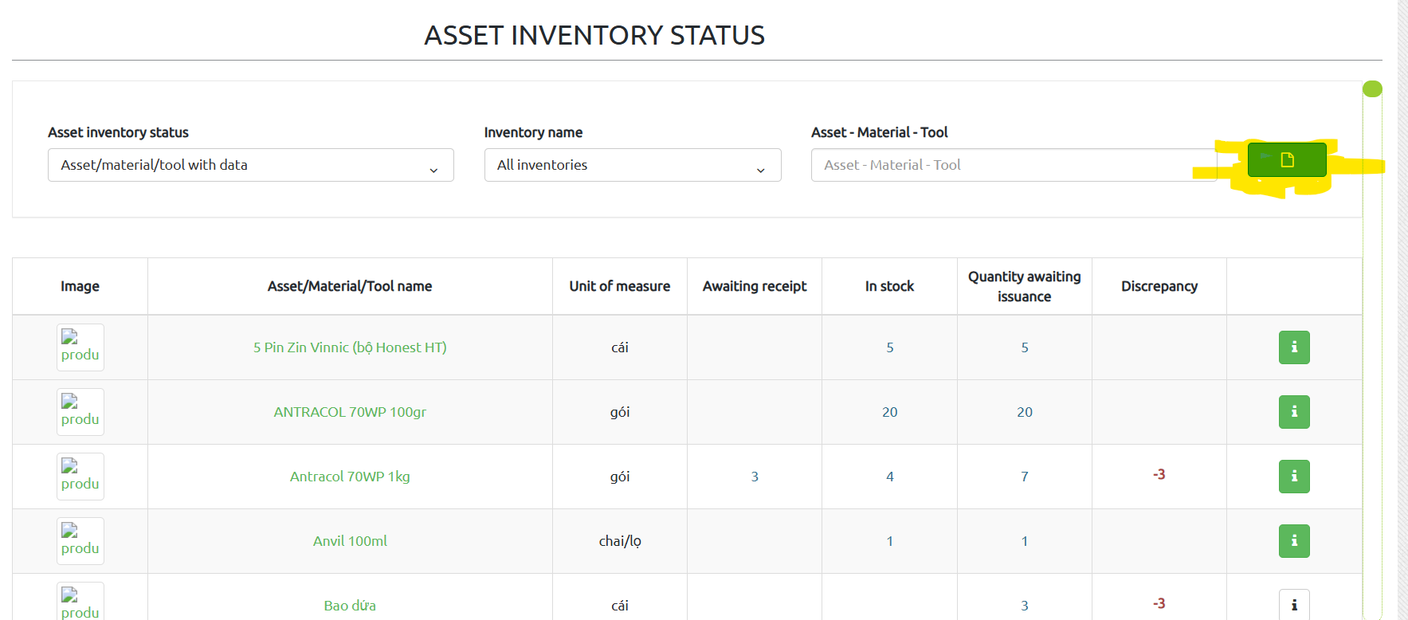
Task: Click the Discrepancy column header
Action: pyautogui.click(x=1159, y=286)
